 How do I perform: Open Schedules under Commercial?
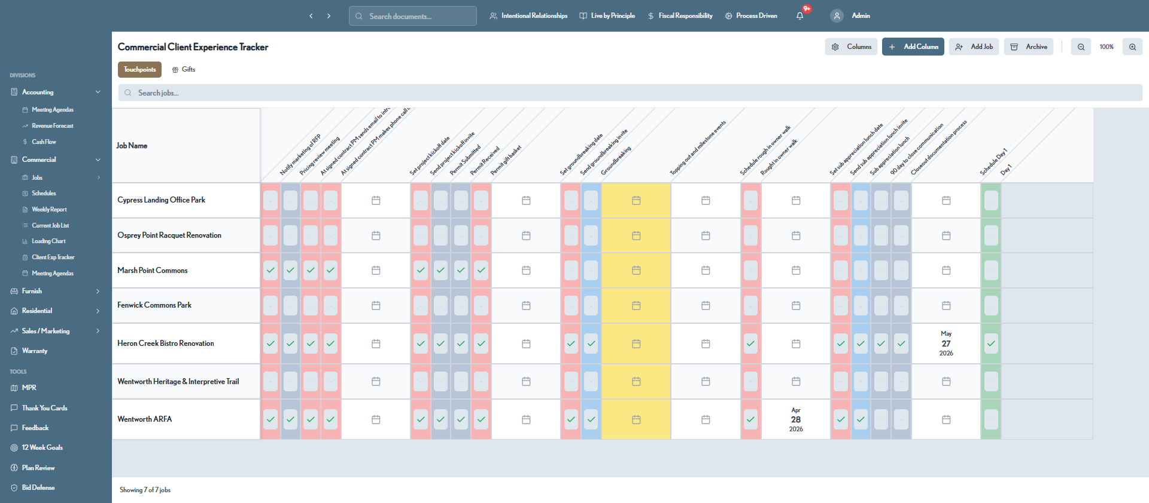44,194
